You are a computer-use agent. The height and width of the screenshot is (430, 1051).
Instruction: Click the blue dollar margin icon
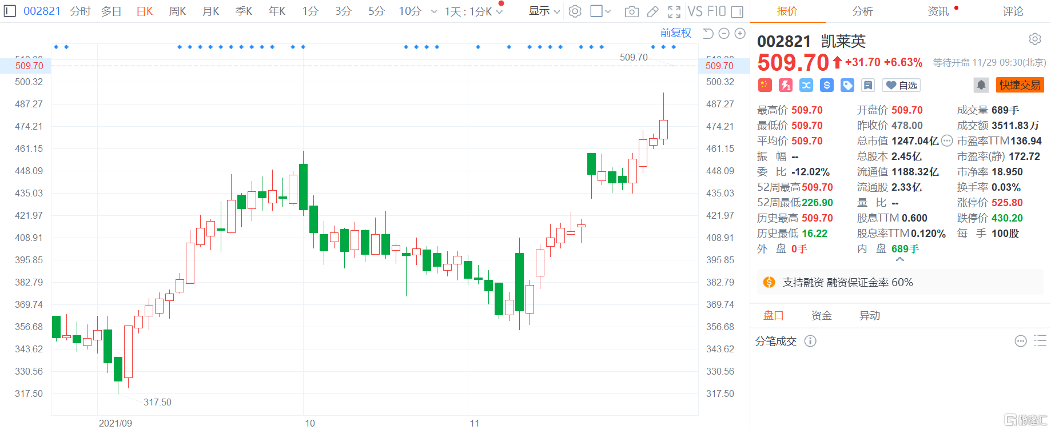[827, 85]
